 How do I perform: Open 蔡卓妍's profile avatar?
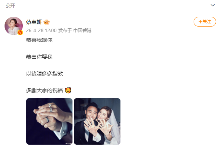tap(14, 26)
